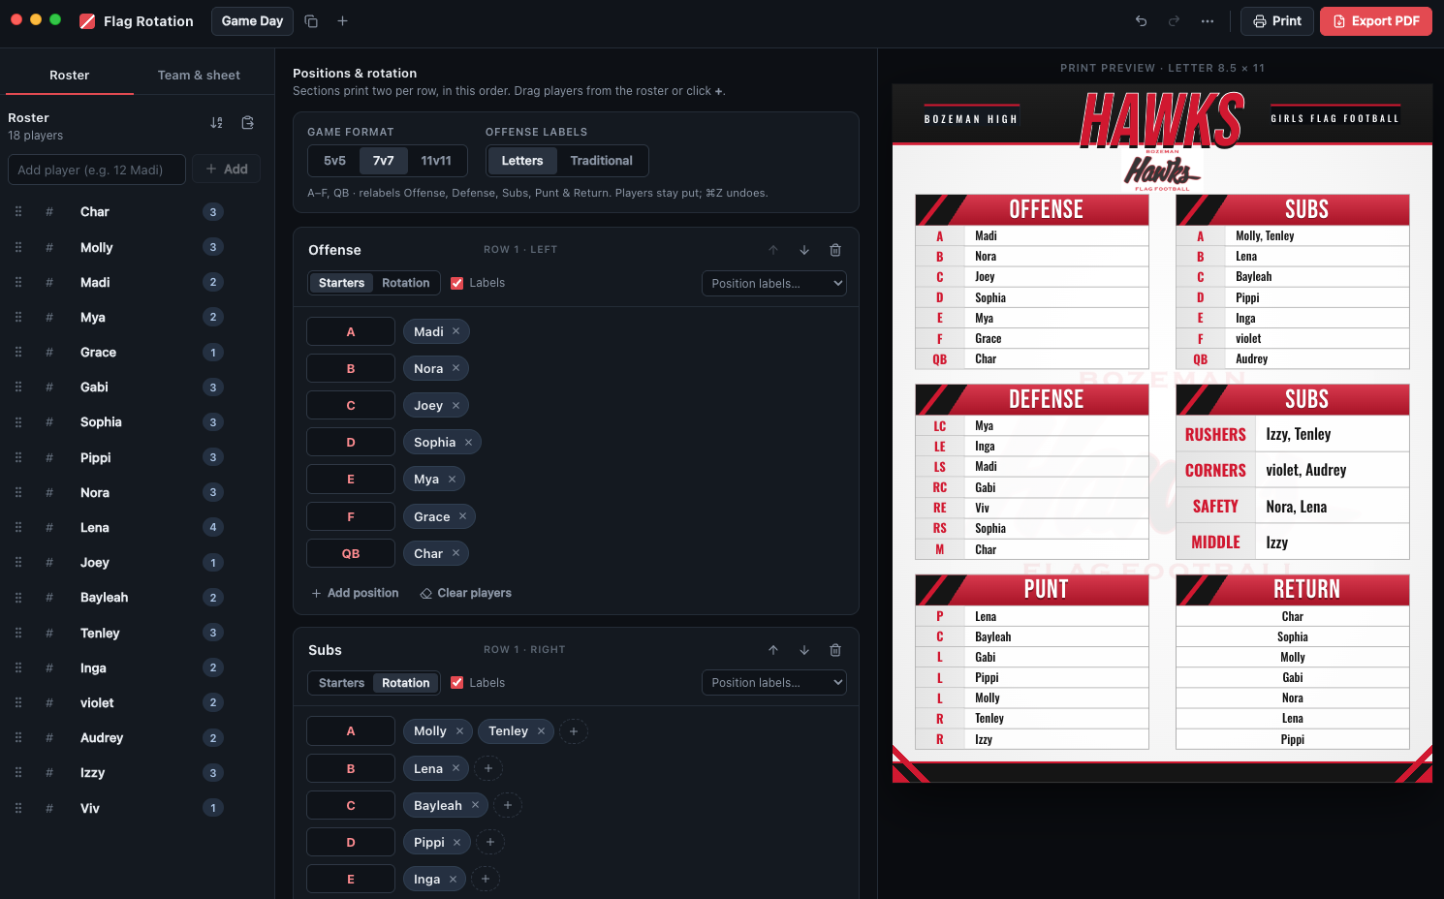This screenshot has width=1444, height=899.
Task: Duplicate the Game Day sheet icon
Action: [x=311, y=21]
